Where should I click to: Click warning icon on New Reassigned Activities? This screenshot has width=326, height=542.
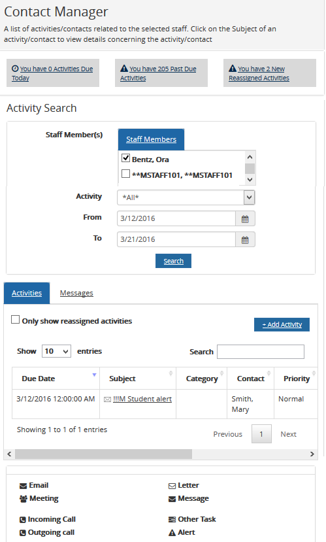pos(233,69)
